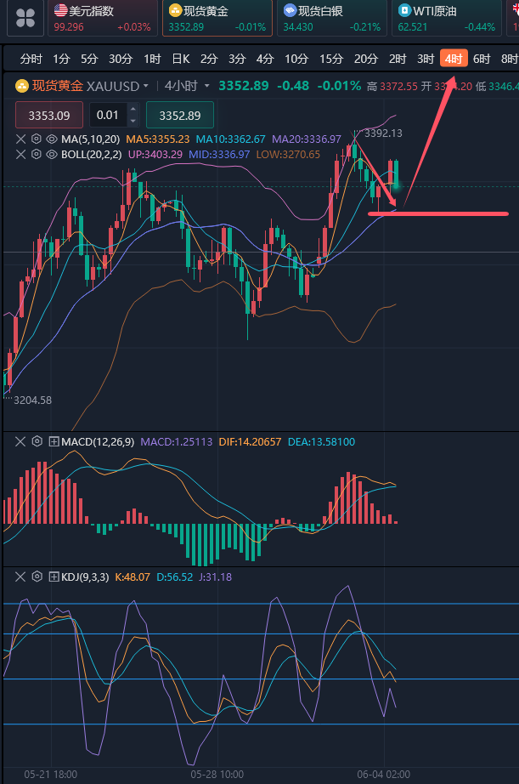Open KDJ indicator settings gear
This screenshot has width=519, height=784.
click(37, 577)
